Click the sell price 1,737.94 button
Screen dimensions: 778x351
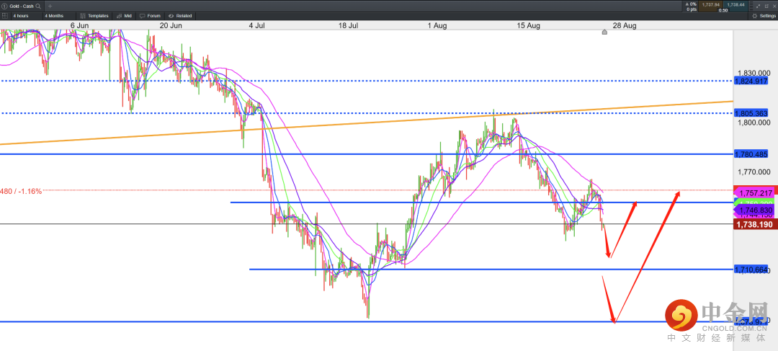710,4
